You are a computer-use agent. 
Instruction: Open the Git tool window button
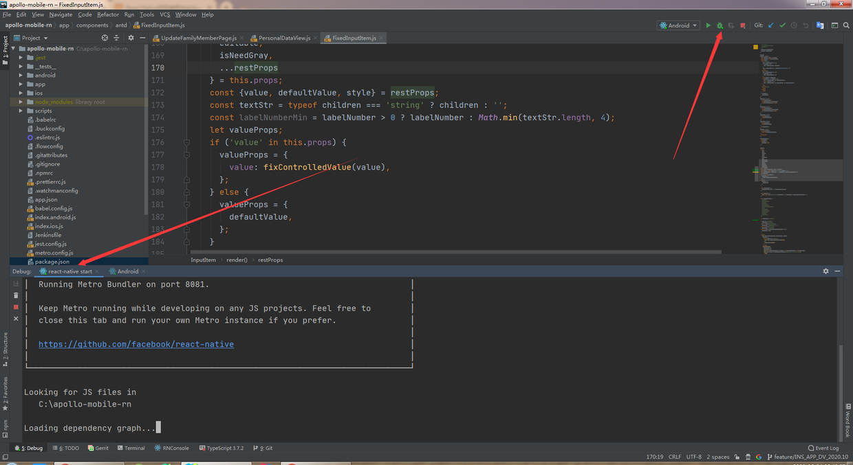click(x=262, y=448)
